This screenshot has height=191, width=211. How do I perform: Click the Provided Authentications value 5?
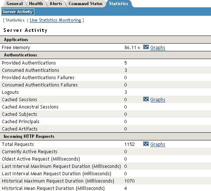coord(126,63)
